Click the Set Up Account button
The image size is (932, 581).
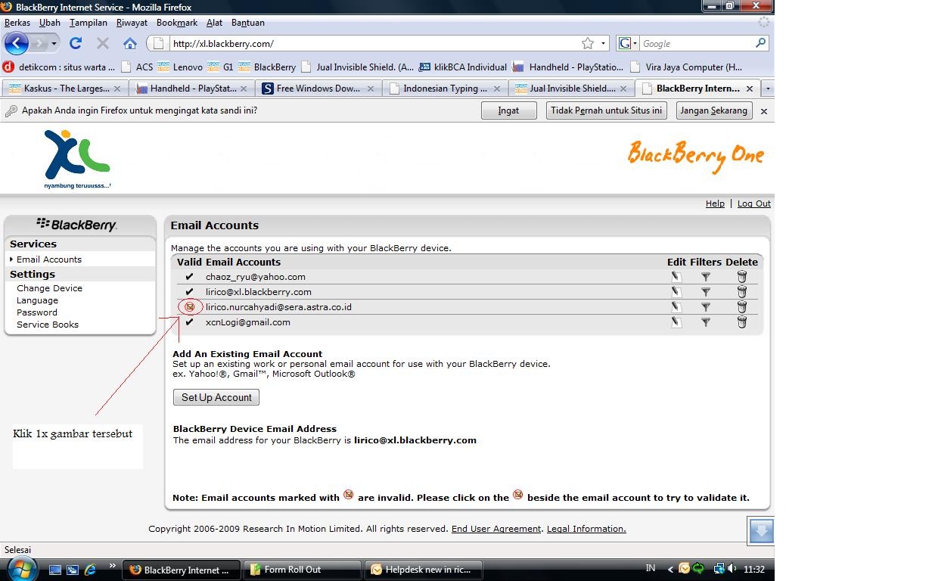tap(216, 397)
